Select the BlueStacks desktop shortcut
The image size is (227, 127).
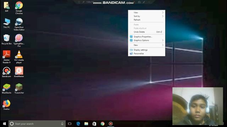6,89
